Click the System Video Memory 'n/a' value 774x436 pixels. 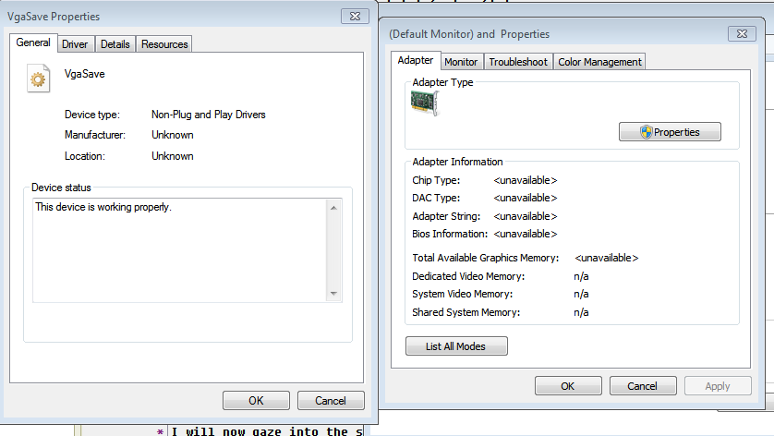581,295
